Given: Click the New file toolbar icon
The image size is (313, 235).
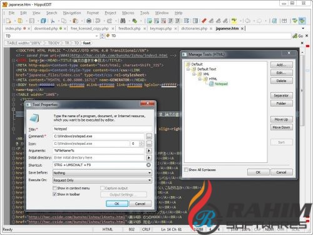Looking at the screenshot, I should coord(8,21).
